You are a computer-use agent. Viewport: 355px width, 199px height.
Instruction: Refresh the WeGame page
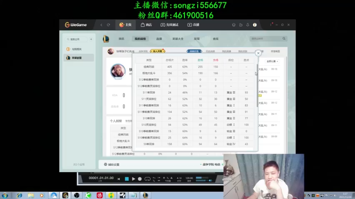click(x=108, y=25)
